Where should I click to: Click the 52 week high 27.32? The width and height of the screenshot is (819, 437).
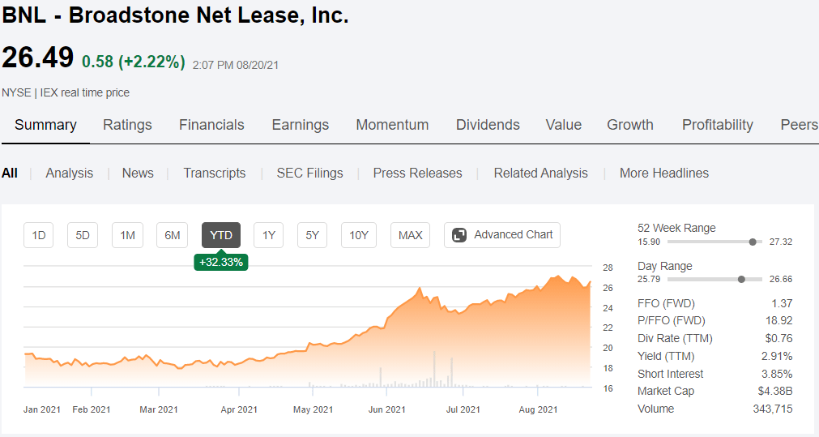click(780, 242)
